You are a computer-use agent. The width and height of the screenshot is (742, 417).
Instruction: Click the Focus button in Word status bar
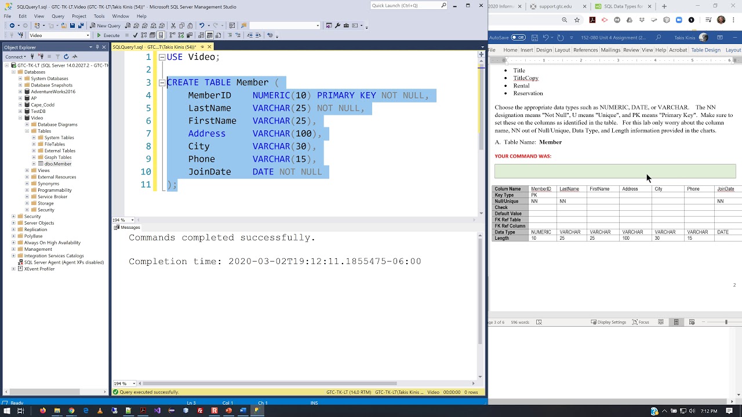(641, 322)
